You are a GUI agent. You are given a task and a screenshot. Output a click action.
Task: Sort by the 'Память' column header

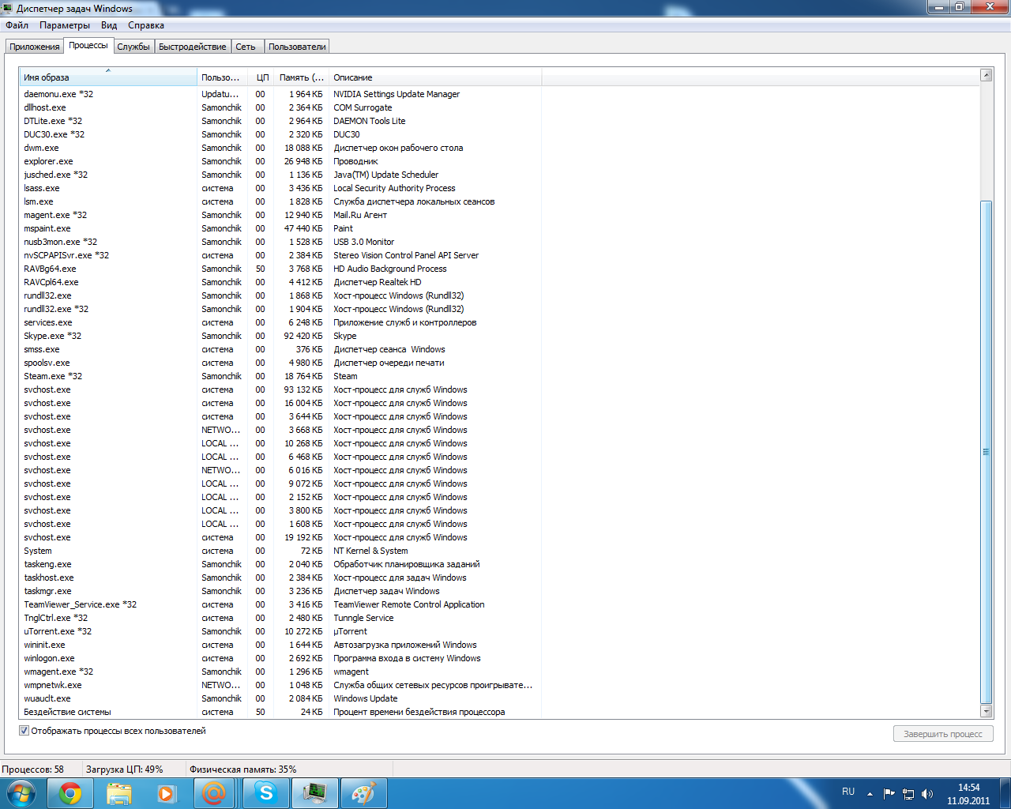[302, 77]
